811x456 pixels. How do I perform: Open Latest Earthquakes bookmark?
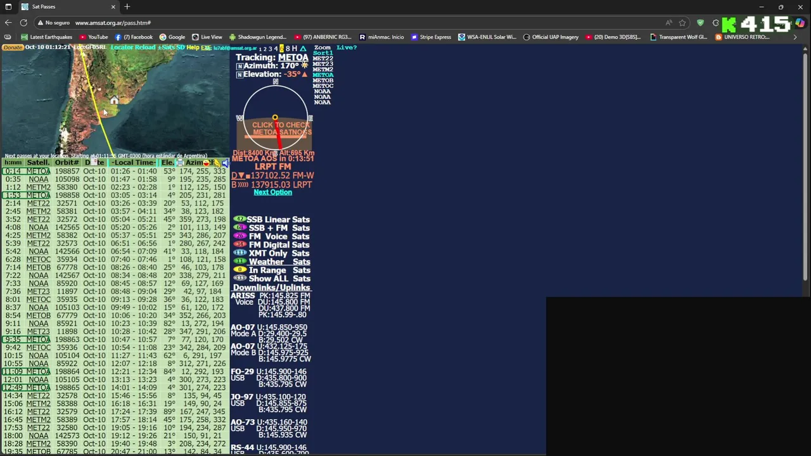(x=46, y=37)
